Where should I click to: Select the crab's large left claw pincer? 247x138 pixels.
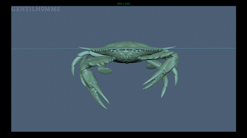click(x=98, y=95)
